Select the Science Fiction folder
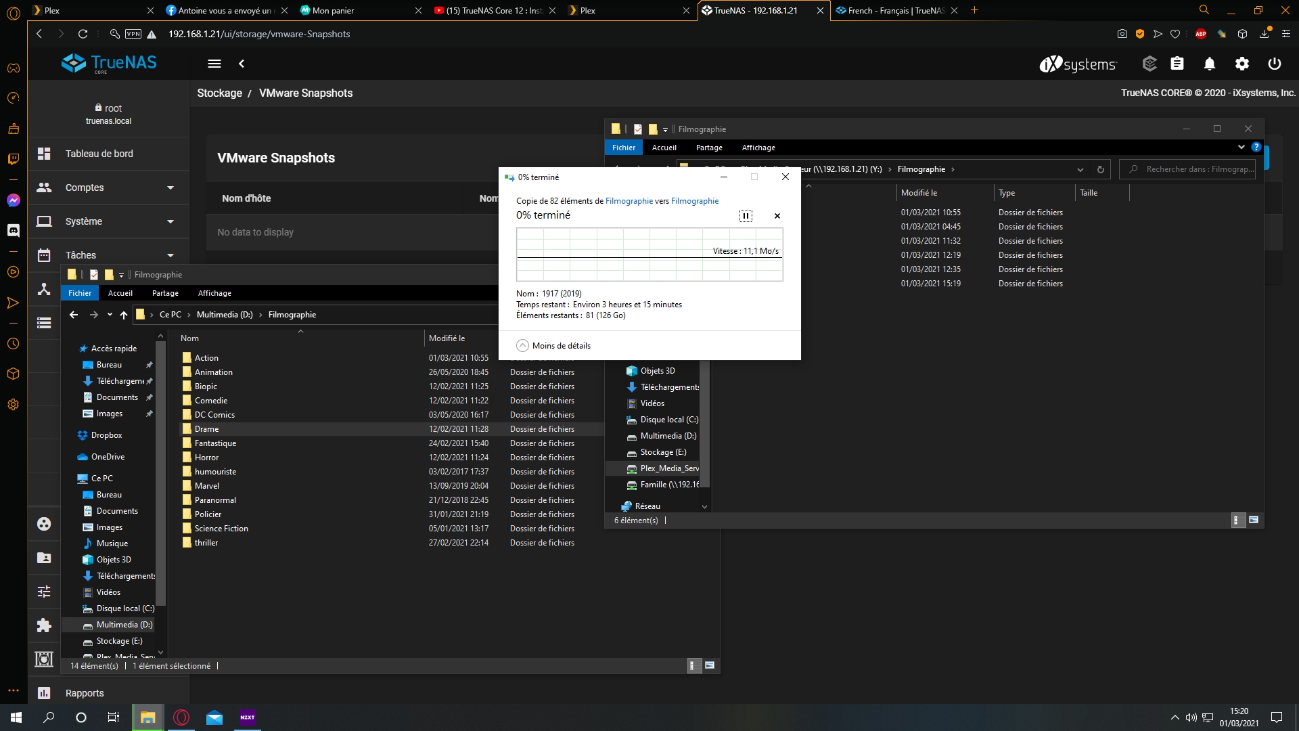The width and height of the screenshot is (1299, 731). point(221,529)
